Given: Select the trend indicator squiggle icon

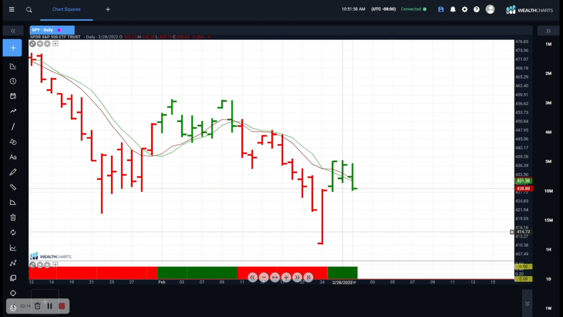Looking at the screenshot, I should (x=13, y=111).
